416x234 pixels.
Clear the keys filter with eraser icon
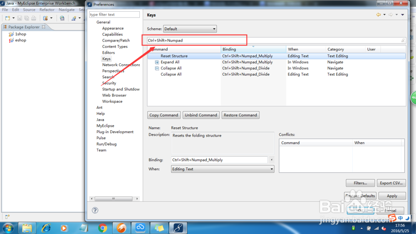pyautogui.click(x=403, y=40)
